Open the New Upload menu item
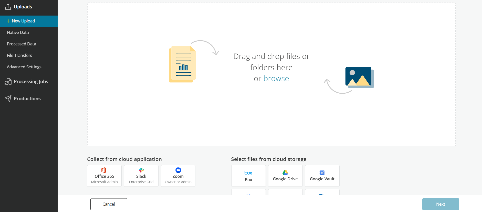The image size is (482, 212). (29, 21)
